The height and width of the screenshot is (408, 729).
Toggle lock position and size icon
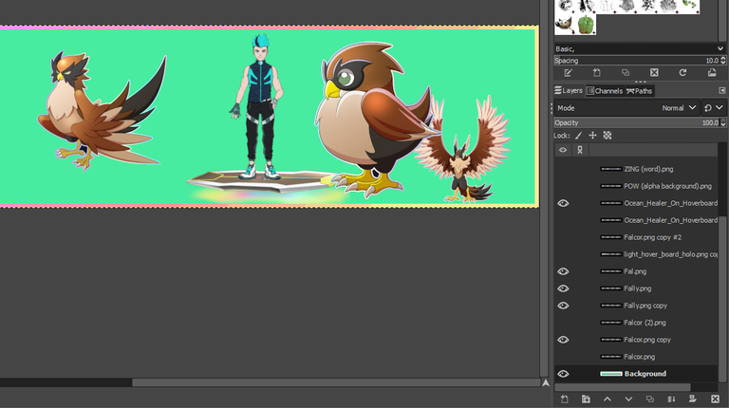[x=592, y=136]
